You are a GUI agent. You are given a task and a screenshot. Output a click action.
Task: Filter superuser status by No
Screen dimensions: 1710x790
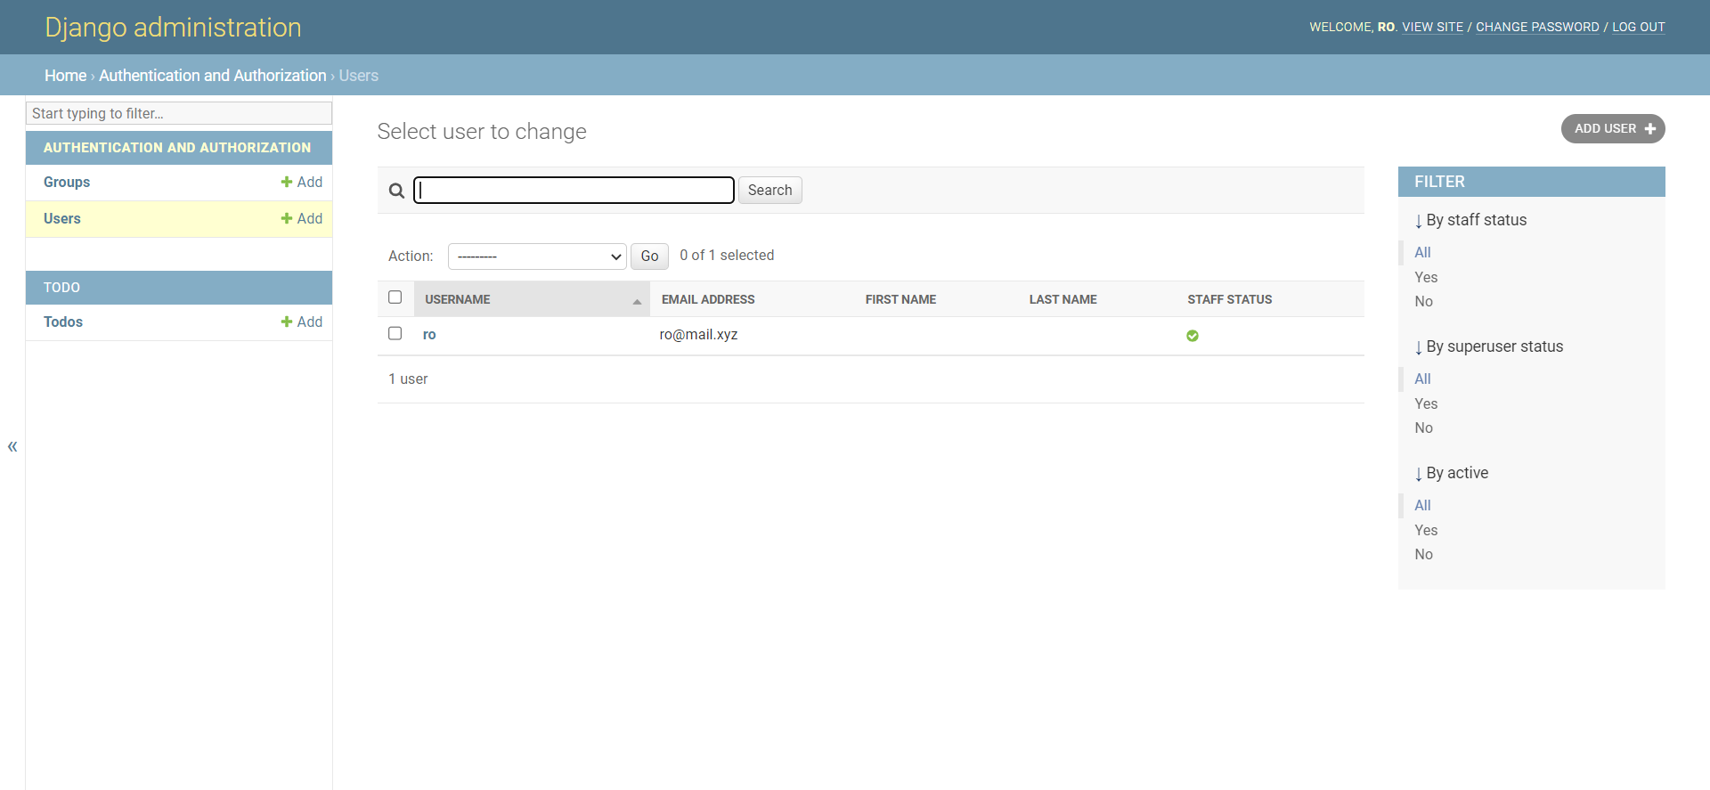1424,428
